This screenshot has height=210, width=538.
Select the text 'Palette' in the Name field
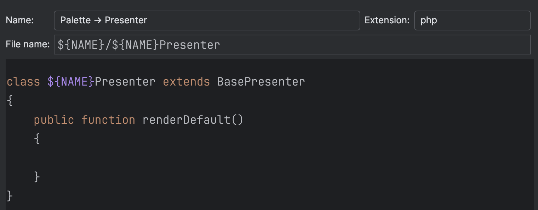(75, 20)
